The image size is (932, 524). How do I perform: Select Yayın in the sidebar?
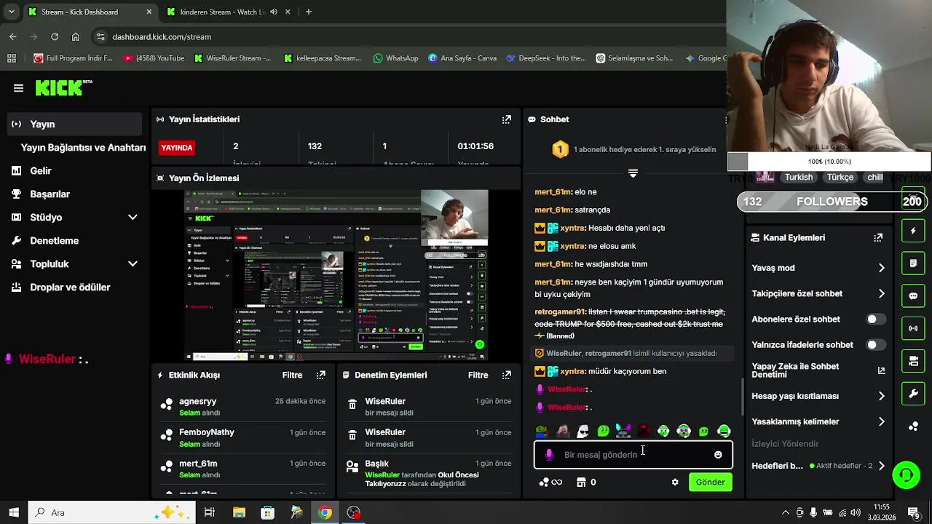(74, 124)
